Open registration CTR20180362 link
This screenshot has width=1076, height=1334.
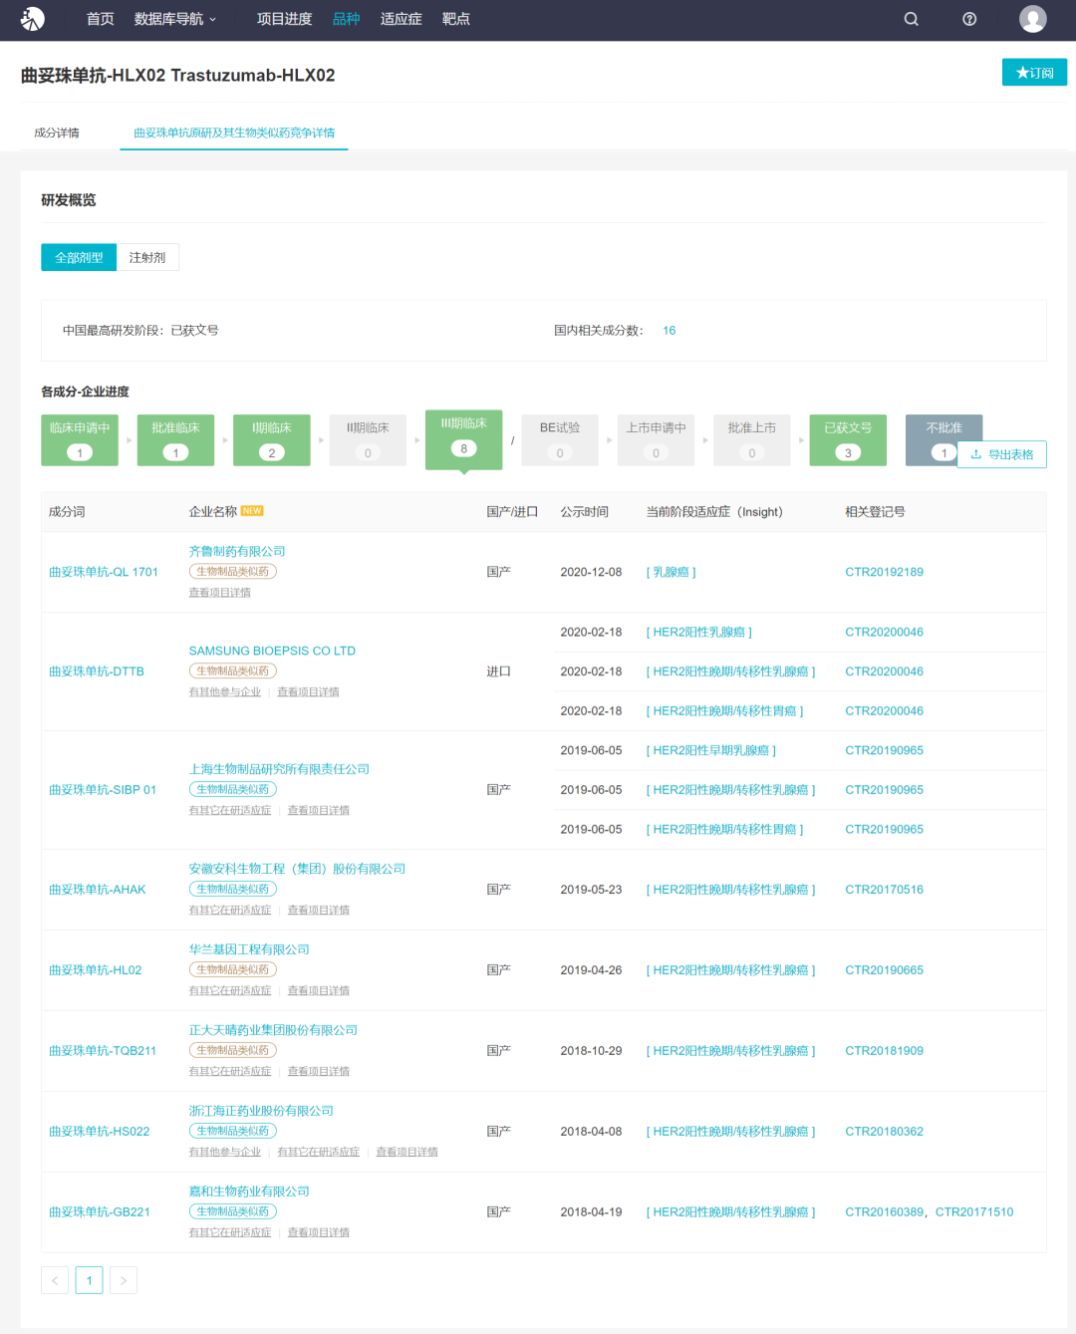884,1132
